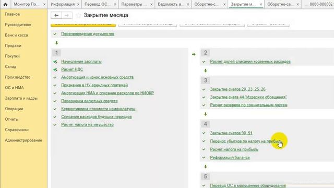Open Закрытие счета 44 Издержки обращения link
334x188 pixels.
pyautogui.click(x=248, y=97)
